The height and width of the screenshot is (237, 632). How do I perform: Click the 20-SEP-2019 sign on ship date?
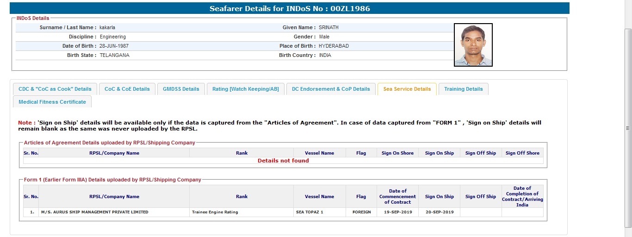(439, 212)
